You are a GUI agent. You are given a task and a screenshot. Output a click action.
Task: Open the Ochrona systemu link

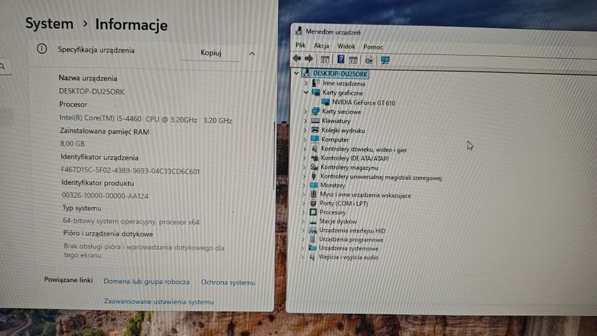pyautogui.click(x=228, y=282)
